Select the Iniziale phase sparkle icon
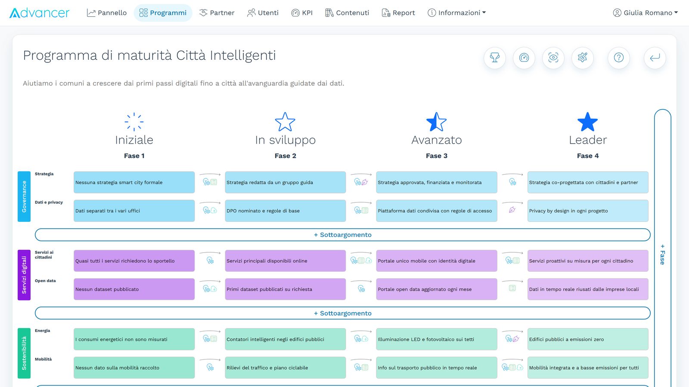 (x=134, y=122)
